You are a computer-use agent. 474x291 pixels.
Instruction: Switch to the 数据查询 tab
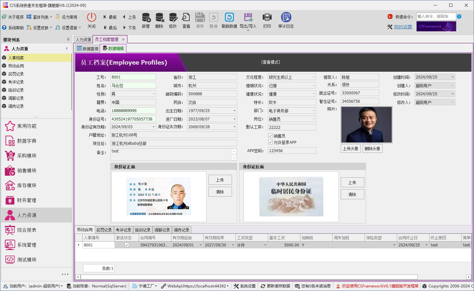(87, 48)
